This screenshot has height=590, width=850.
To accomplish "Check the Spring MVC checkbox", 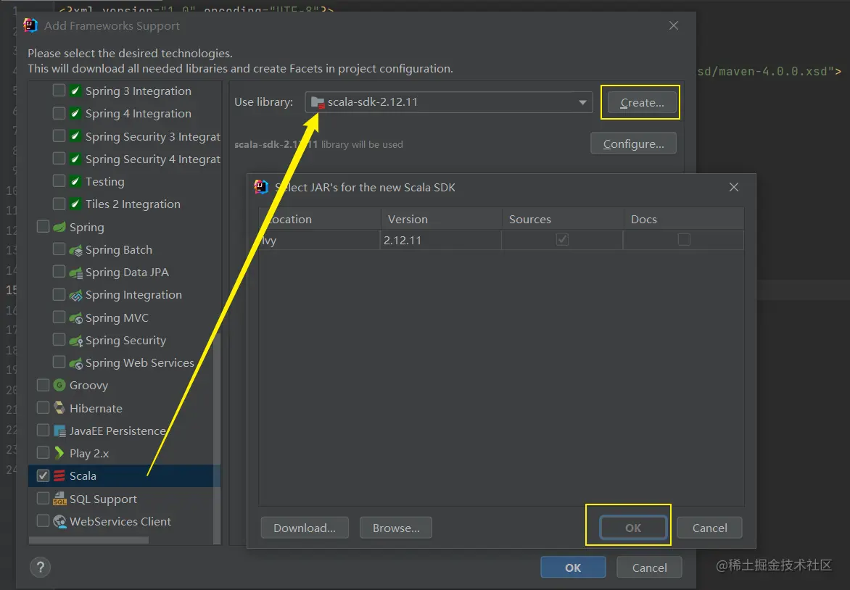I will pyautogui.click(x=59, y=317).
